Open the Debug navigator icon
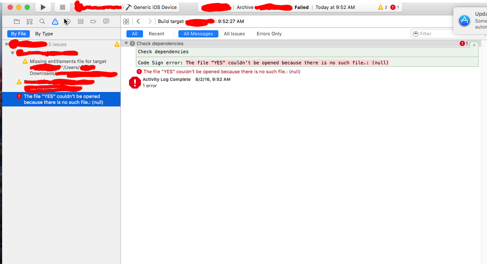 pyautogui.click(x=80, y=21)
